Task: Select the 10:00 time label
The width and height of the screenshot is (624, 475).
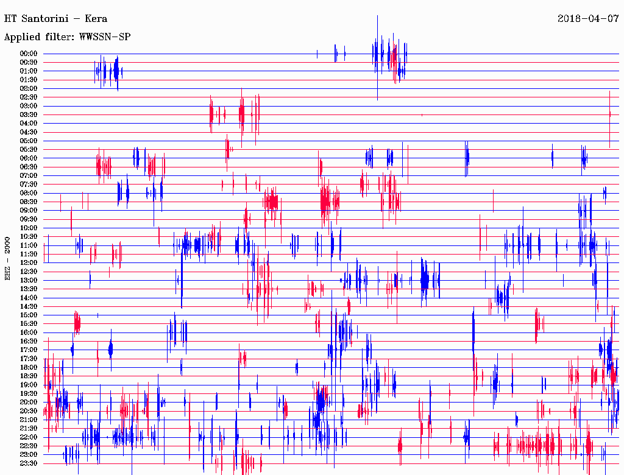Action: [x=29, y=228]
